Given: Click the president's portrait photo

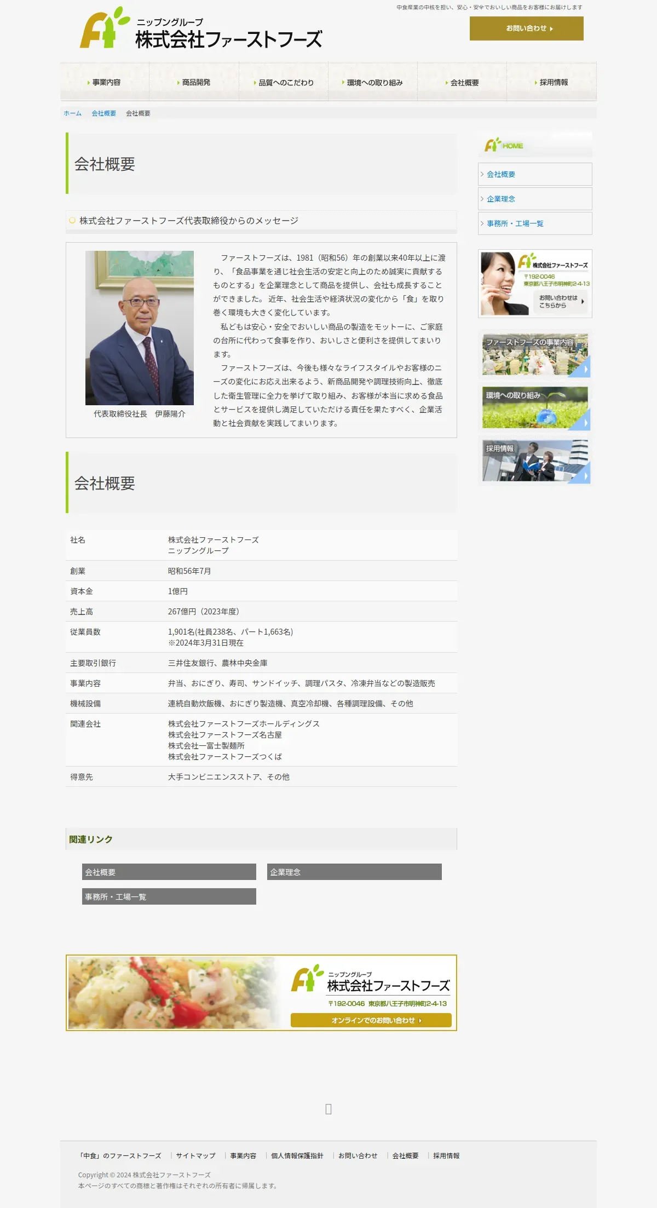Looking at the screenshot, I should pos(140,328).
